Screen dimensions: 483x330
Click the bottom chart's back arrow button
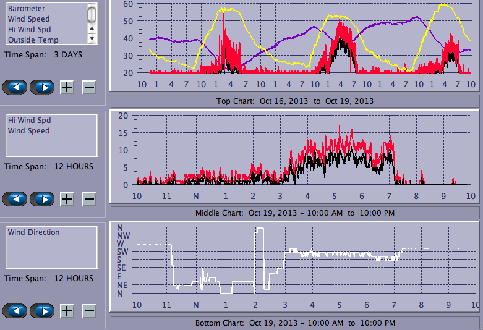(15, 311)
